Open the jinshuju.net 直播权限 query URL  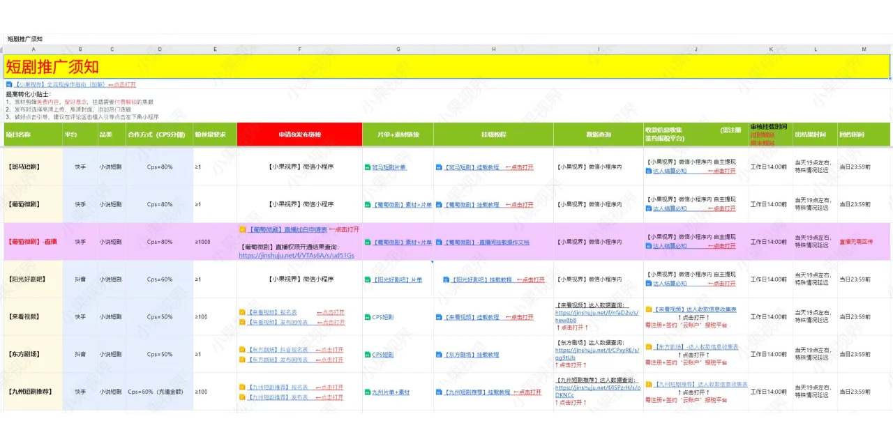click(x=296, y=256)
